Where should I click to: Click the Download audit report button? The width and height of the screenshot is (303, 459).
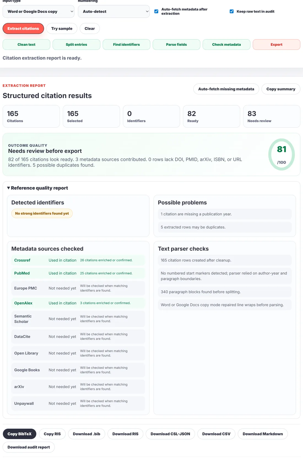coord(29,447)
